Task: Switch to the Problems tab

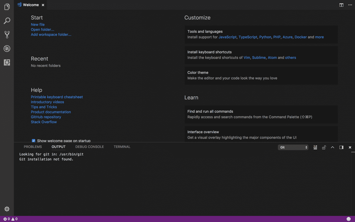Action: point(33,147)
